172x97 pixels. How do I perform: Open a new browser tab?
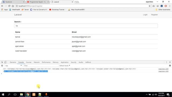[x=77, y=2]
